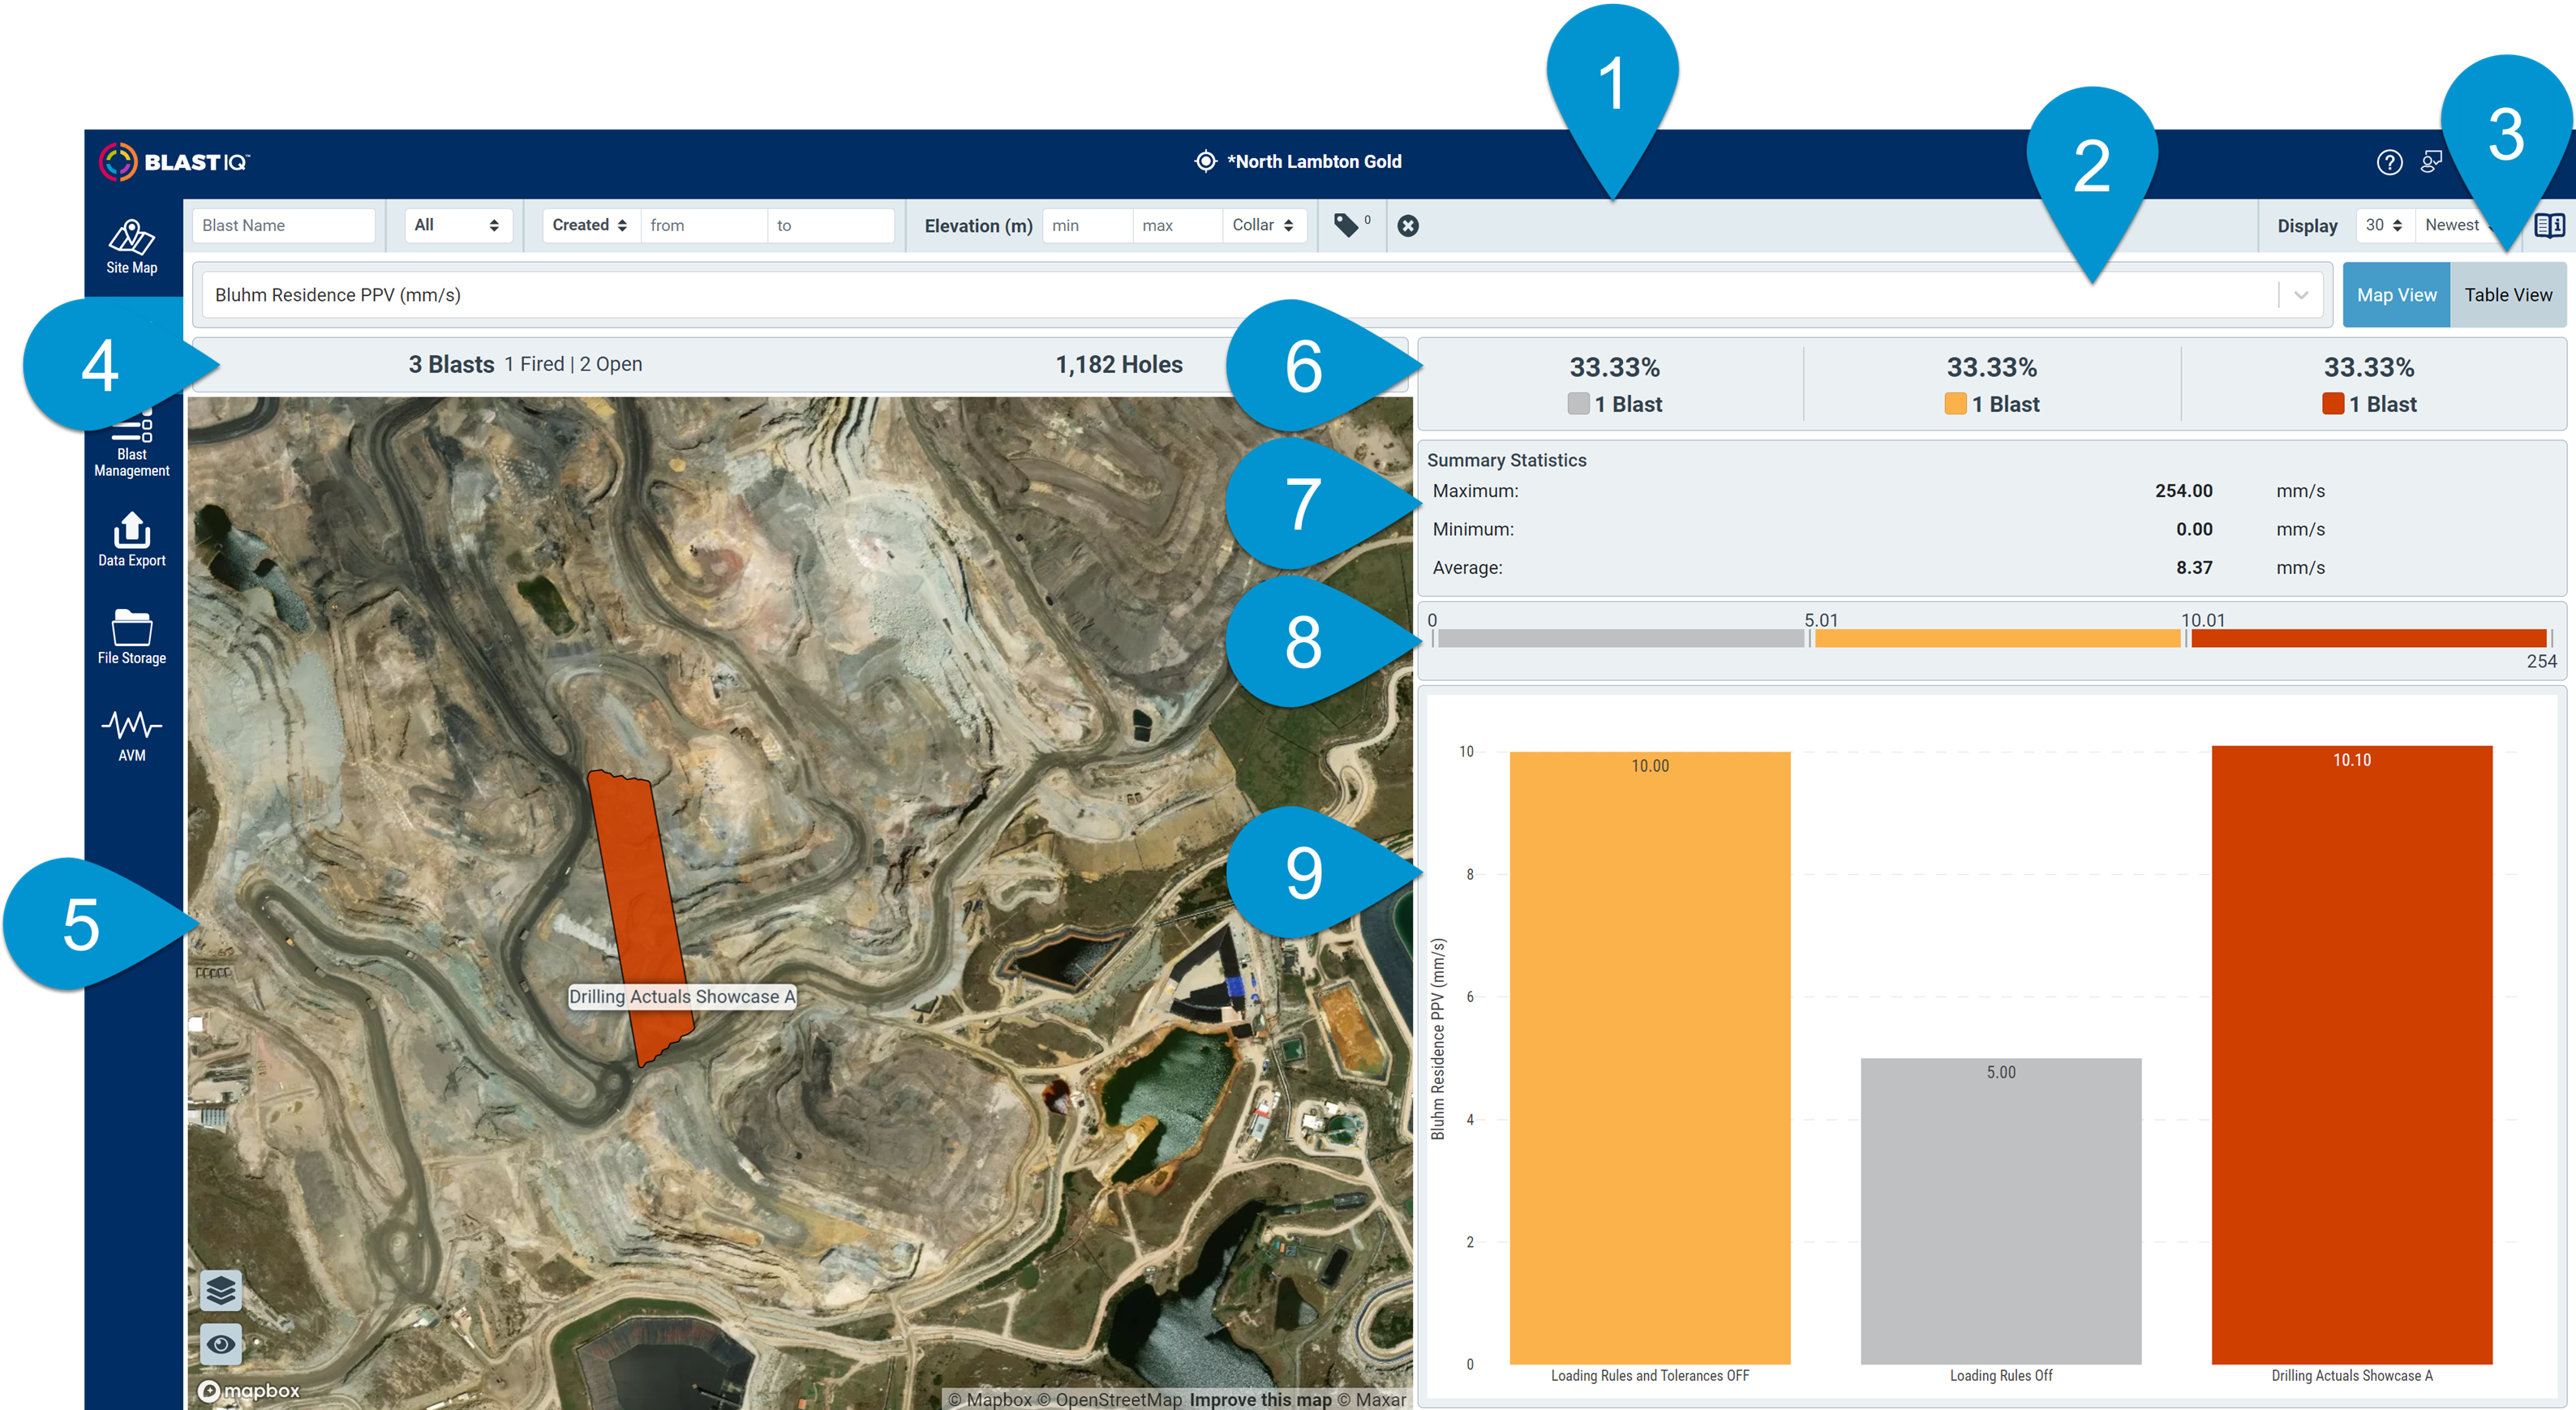This screenshot has width=2576, height=1410.
Task: Click the site target icon beside North Lambton Gold
Action: [1205, 162]
